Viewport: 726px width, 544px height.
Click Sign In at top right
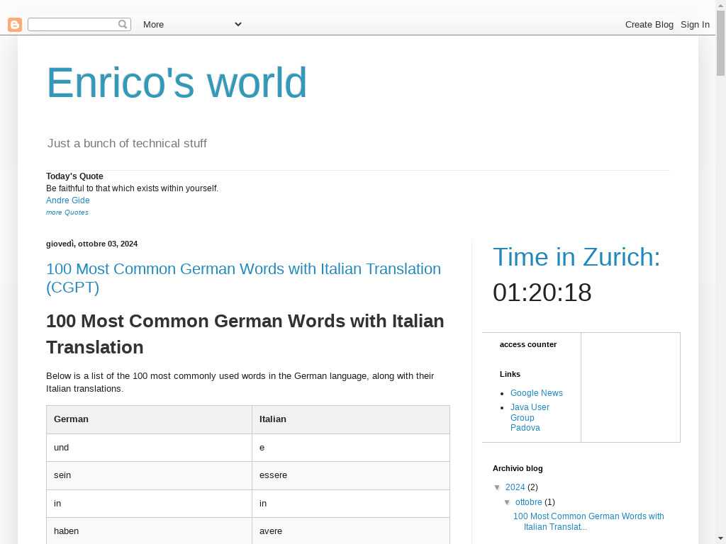tap(695, 24)
